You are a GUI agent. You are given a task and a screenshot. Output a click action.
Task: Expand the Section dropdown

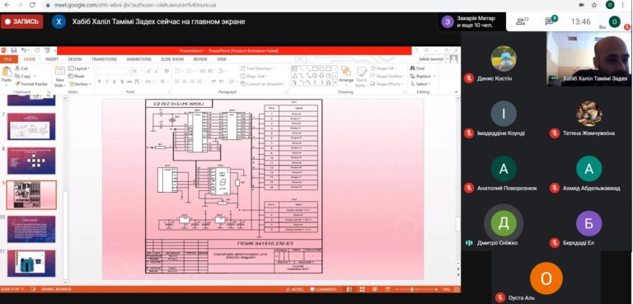(x=79, y=84)
